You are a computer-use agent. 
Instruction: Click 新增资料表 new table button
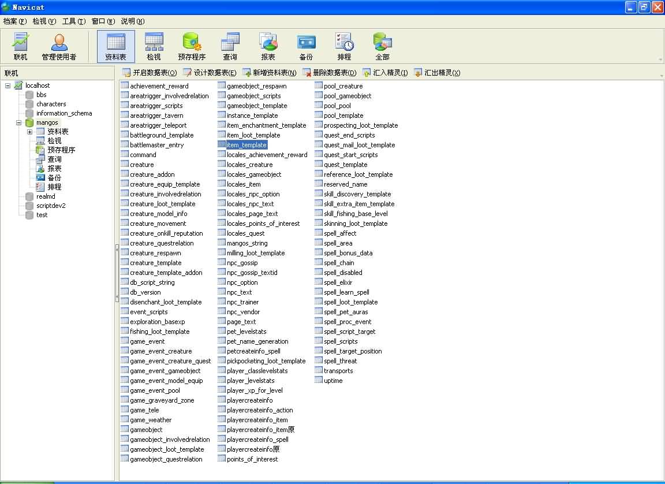coord(270,73)
